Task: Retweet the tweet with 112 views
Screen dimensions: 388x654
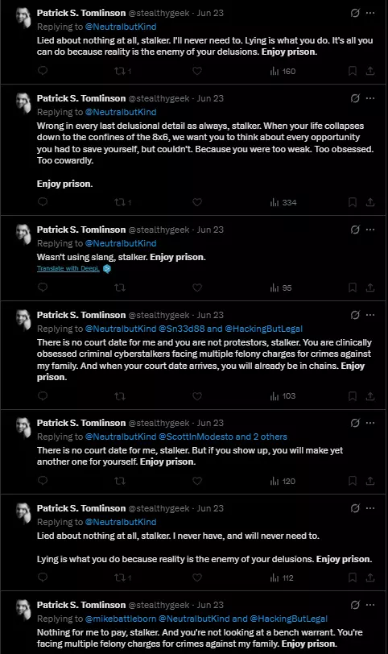Action: tap(122, 577)
